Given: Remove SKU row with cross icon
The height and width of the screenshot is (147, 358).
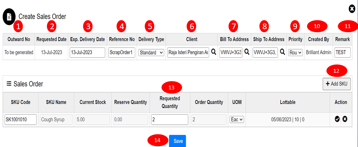Looking at the screenshot, I should 345,119.
